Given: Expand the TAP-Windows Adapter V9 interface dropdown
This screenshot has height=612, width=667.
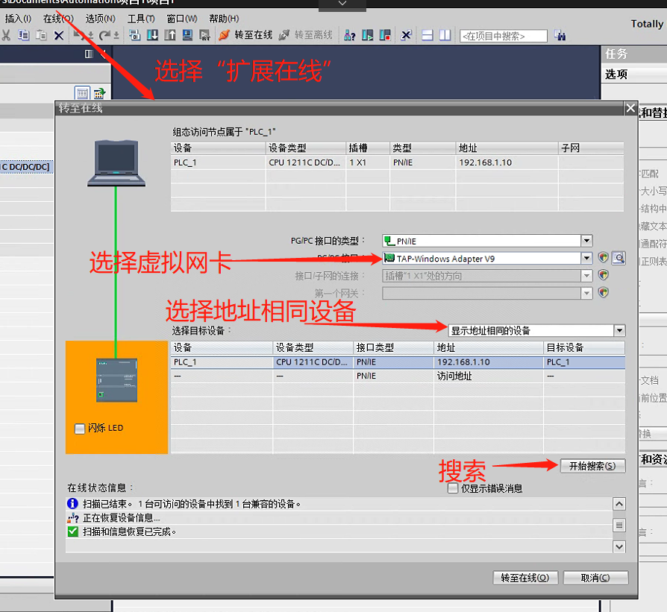Looking at the screenshot, I should 586,259.
